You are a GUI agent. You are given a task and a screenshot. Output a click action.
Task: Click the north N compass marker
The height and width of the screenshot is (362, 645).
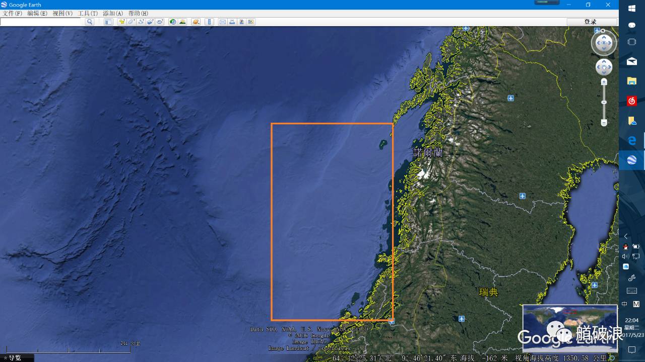tap(603, 31)
